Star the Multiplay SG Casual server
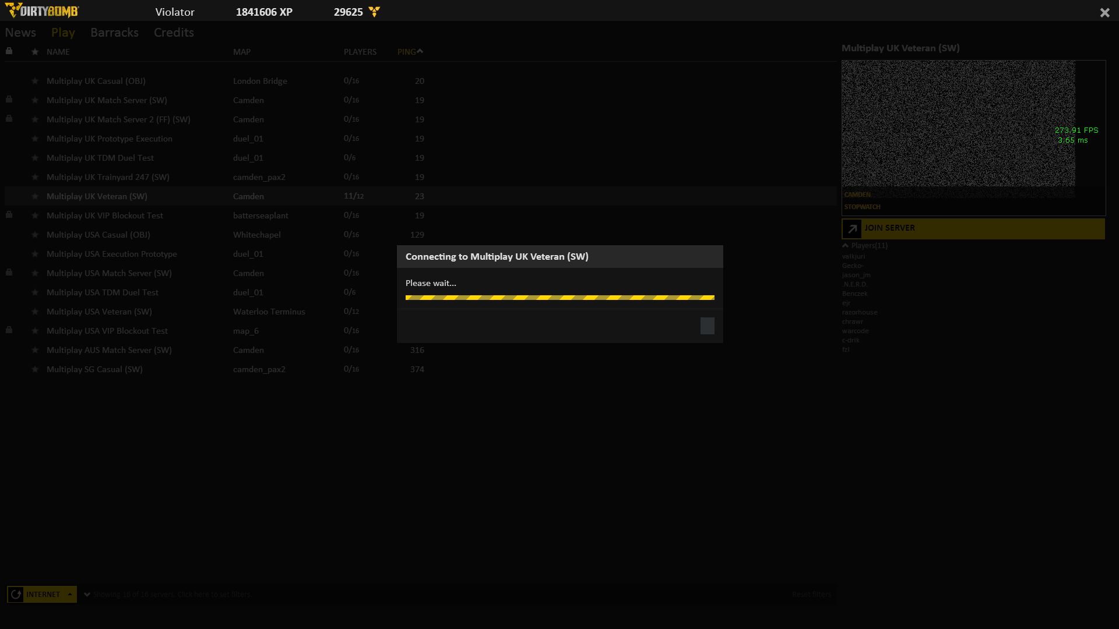 pyautogui.click(x=35, y=369)
